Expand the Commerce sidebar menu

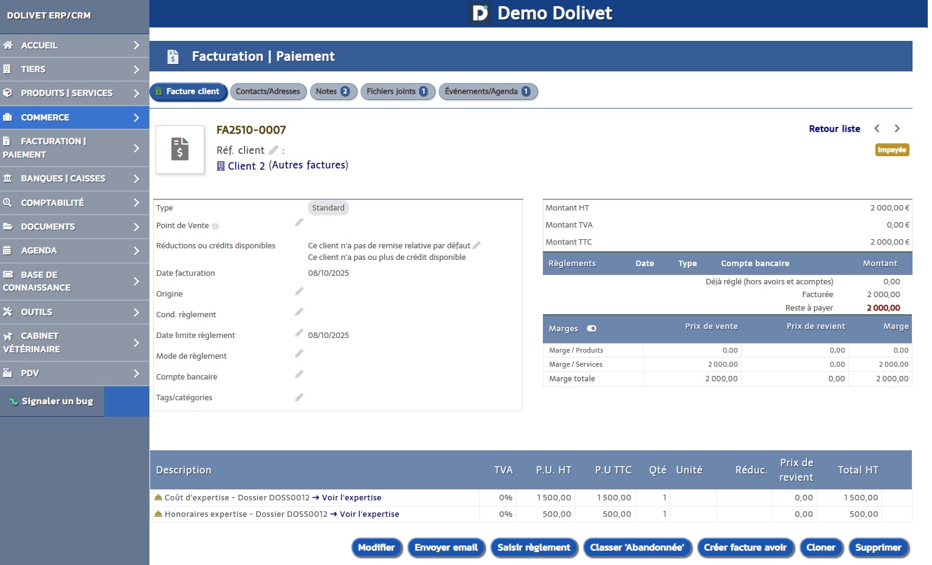point(136,118)
